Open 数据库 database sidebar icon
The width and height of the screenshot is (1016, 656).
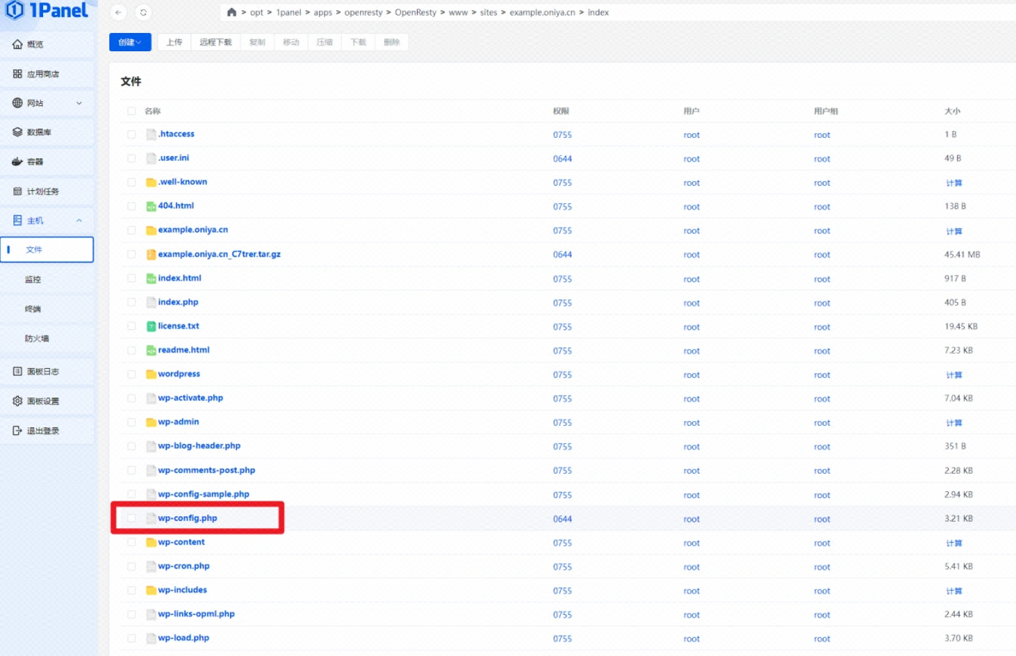(x=17, y=132)
